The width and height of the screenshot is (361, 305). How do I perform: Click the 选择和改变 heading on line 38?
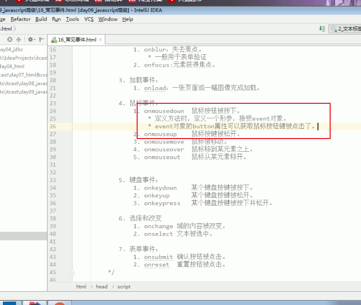(145, 218)
